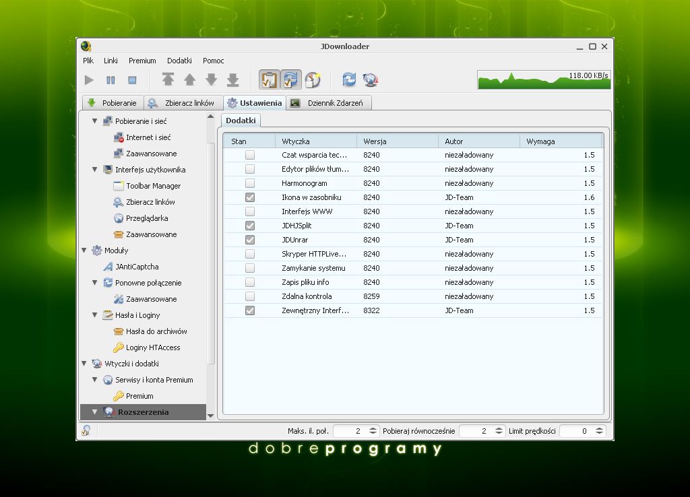Move selection to top arrow icon
The image size is (690, 497).
[x=168, y=79]
